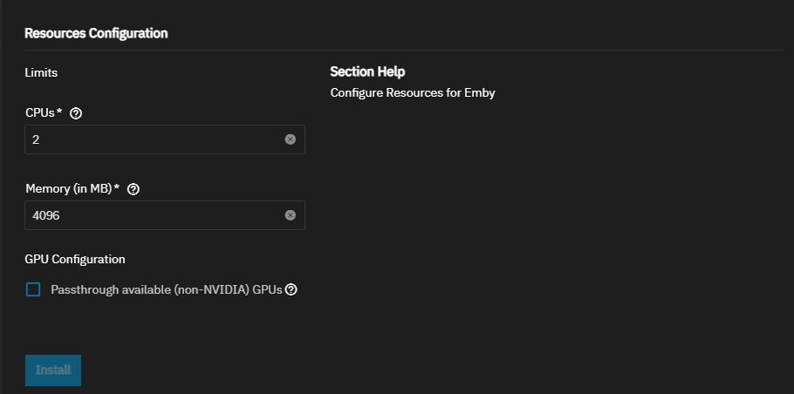Click the required asterisk next to CPUs

coord(59,112)
